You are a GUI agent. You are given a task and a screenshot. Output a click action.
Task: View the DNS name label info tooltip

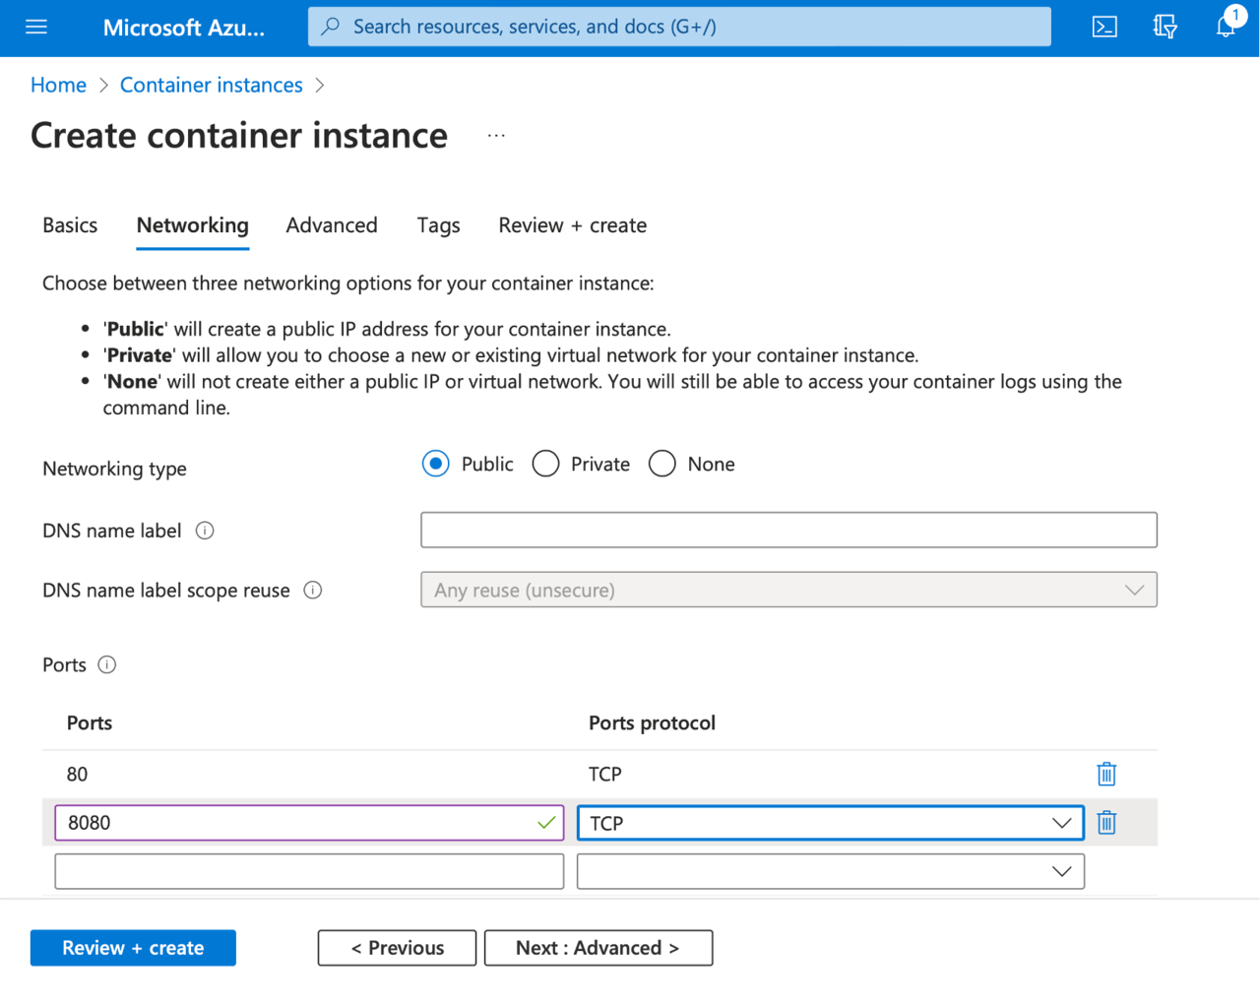click(205, 530)
